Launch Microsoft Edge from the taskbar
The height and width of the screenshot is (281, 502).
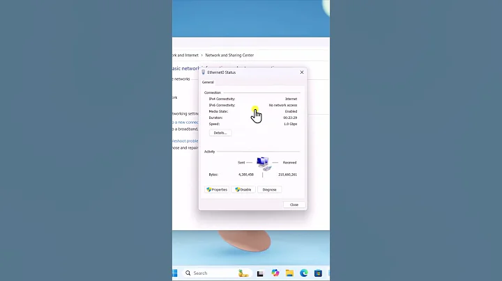coord(304,273)
